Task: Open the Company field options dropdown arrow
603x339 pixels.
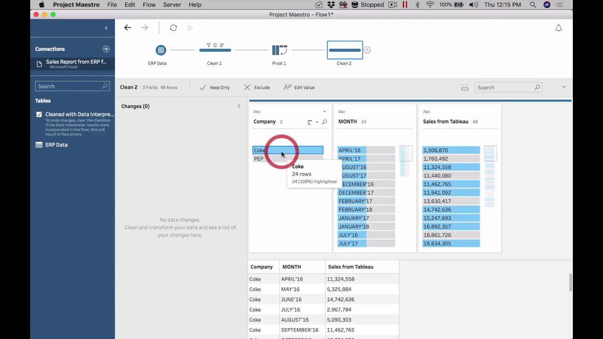Action: 324,112
